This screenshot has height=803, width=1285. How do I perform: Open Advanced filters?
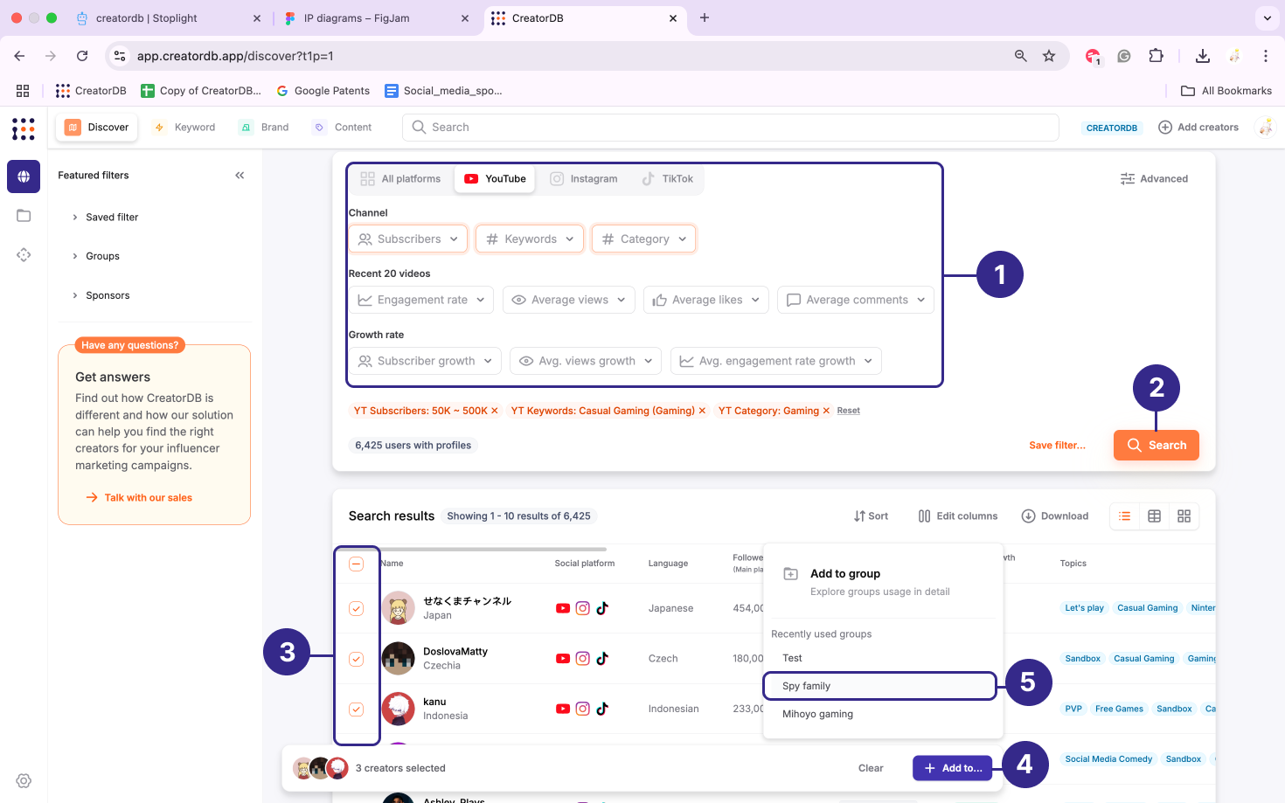1154,179
